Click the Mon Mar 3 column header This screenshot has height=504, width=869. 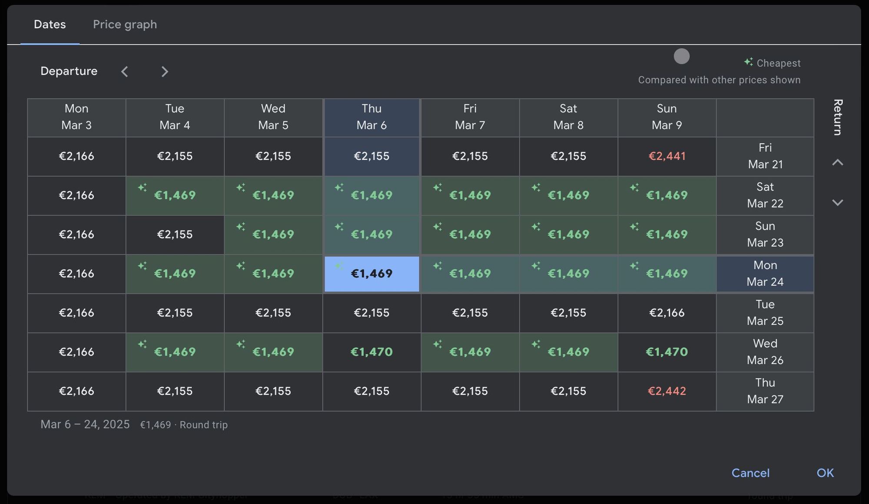click(x=76, y=117)
